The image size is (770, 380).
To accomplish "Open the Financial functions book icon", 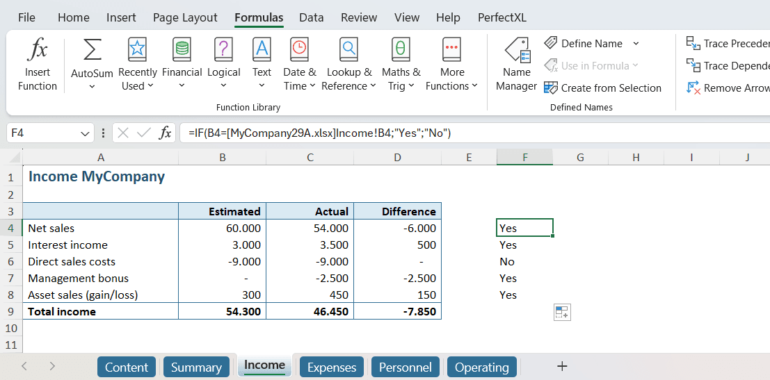I will pos(182,49).
